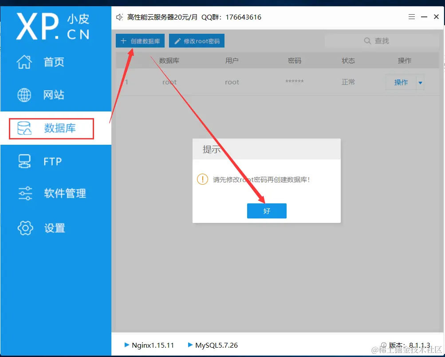This screenshot has width=445, height=357.
Task: Open the 首页 menu item
Action: coord(55,62)
